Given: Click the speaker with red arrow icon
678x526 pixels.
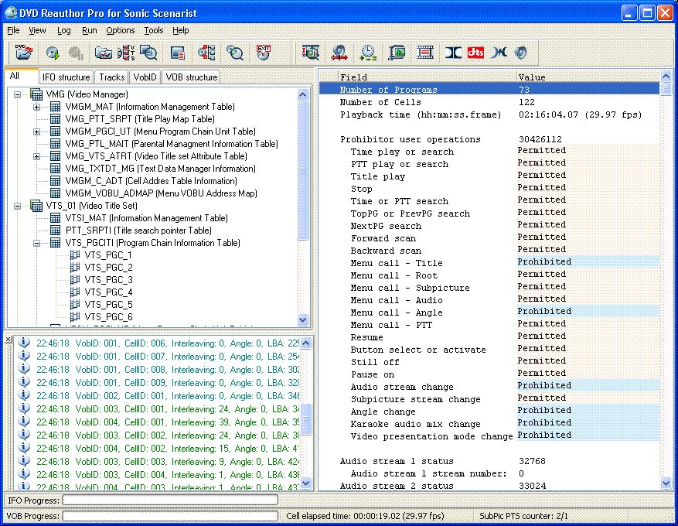Looking at the screenshot, I should [339, 53].
